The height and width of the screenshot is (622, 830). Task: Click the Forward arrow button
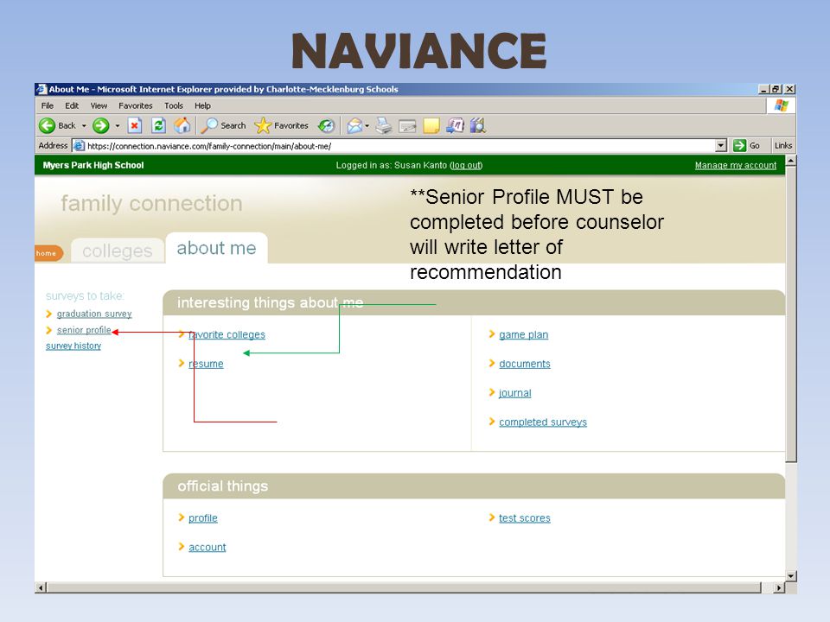100,126
